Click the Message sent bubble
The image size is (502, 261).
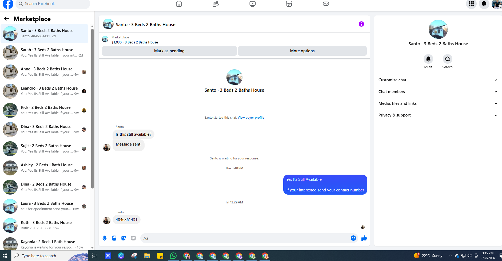128,145
